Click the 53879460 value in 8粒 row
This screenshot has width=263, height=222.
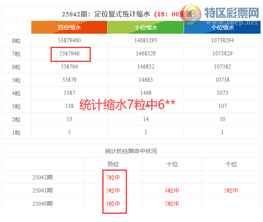(x=69, y=41)
